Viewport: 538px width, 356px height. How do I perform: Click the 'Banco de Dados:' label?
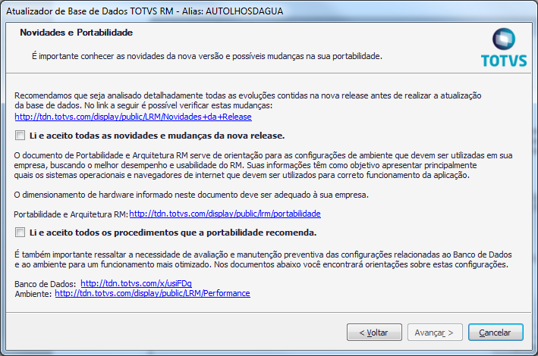(46, 284)
